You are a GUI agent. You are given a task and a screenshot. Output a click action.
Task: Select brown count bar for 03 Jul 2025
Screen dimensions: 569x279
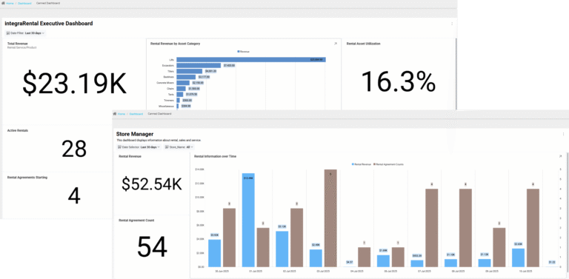[x=330, y=218]
